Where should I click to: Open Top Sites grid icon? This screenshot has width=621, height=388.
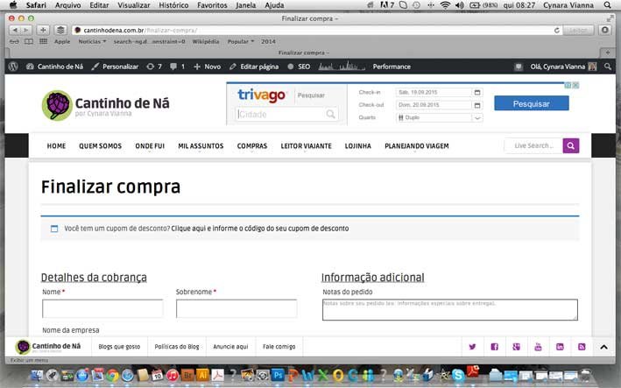click(43, 41)
